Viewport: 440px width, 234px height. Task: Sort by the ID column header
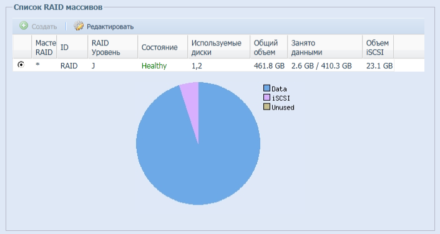(x=72, y=47)
